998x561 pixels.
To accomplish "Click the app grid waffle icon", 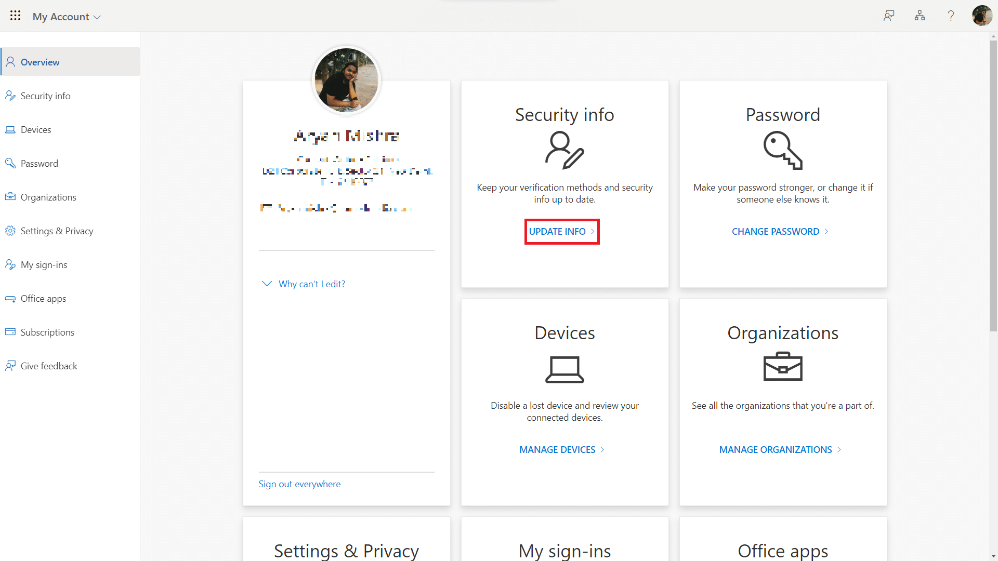I will point(15,15).
